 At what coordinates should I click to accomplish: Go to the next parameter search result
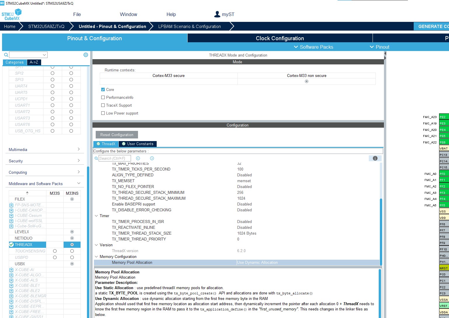(x=152, y=158)
